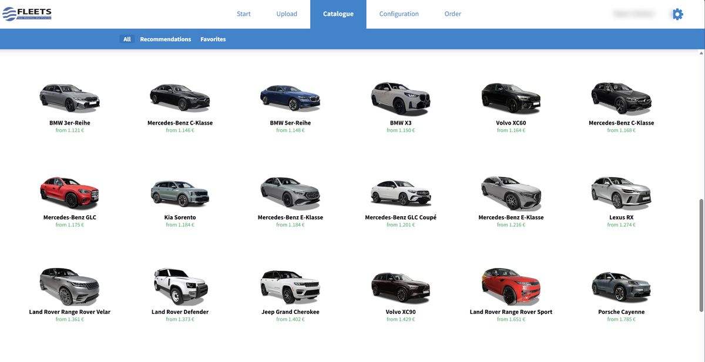Click the Mercedes-Benz GLC Coupé title

401,217
